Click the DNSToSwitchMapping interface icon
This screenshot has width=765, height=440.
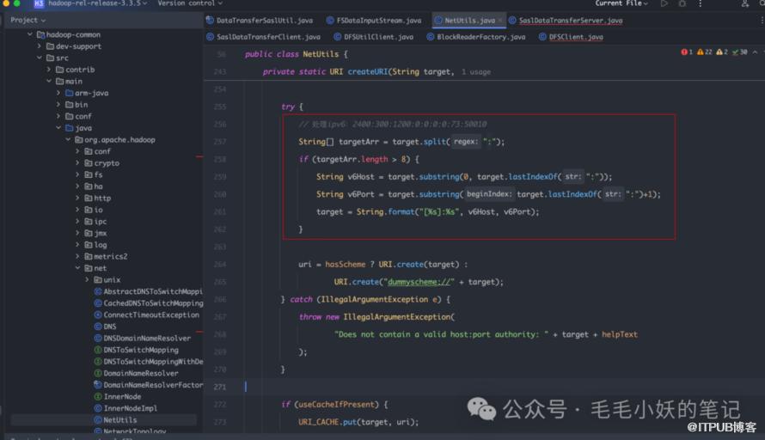(98, 350)
